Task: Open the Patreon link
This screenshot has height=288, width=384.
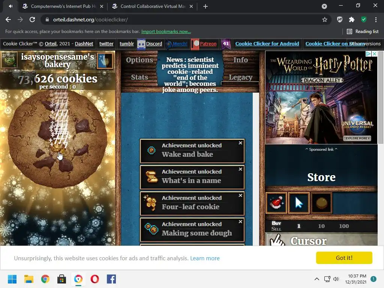Action: click(x=208, y=43)
